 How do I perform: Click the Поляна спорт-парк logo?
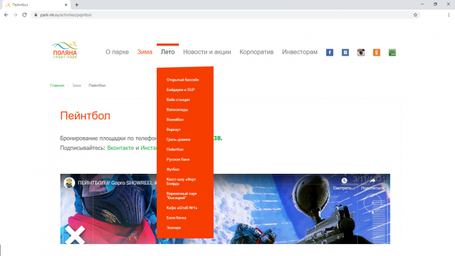click(65, 50)
